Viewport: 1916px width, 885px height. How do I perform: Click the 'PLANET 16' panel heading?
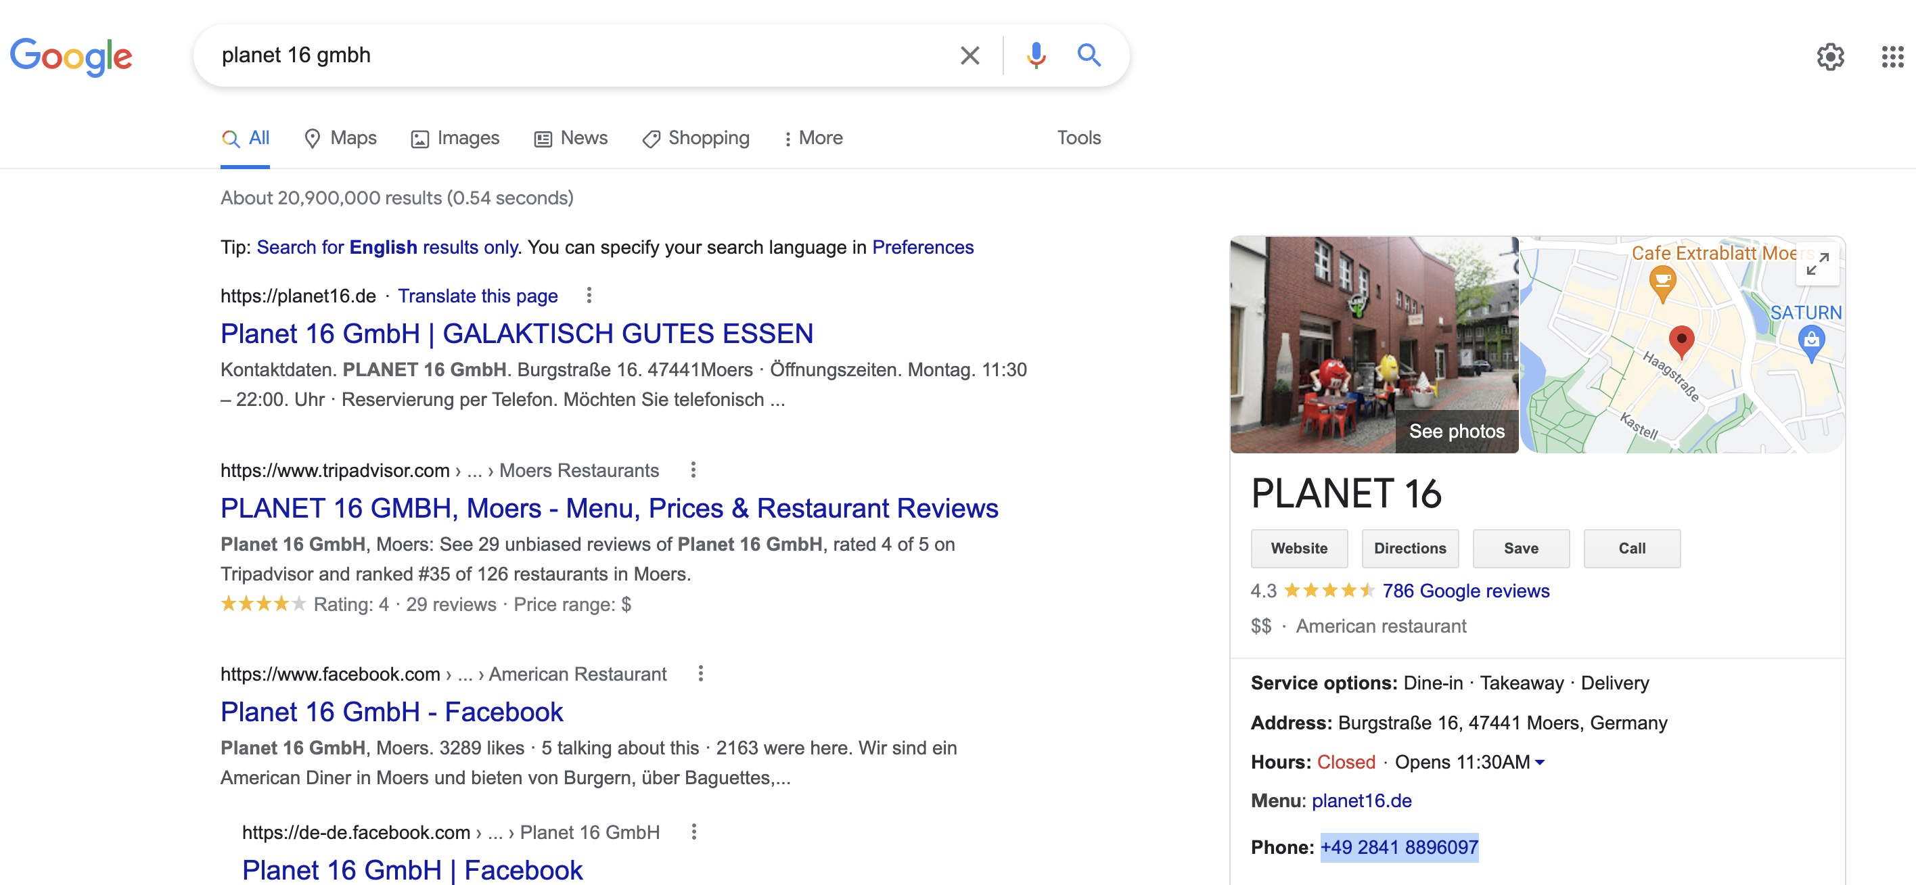(x=1346, y=494)
